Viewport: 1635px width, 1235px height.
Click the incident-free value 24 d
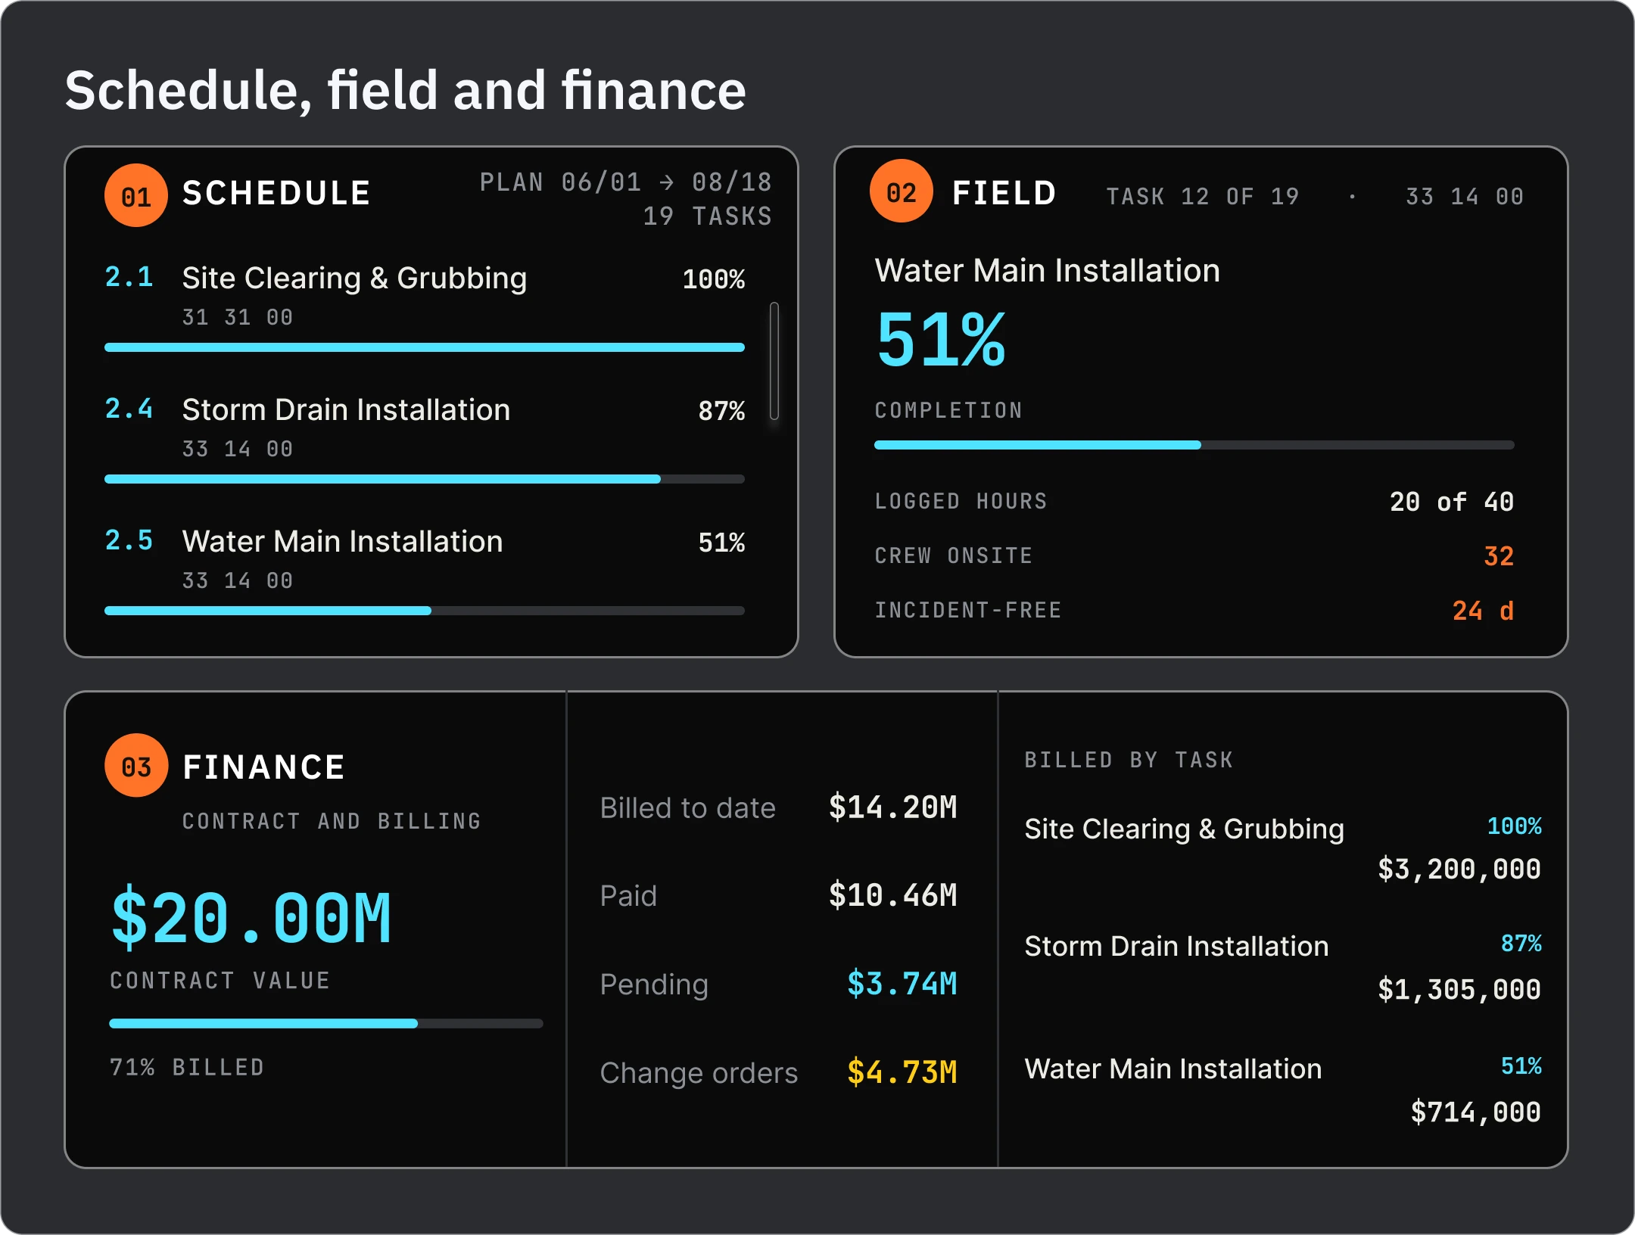click(1483, 611)
